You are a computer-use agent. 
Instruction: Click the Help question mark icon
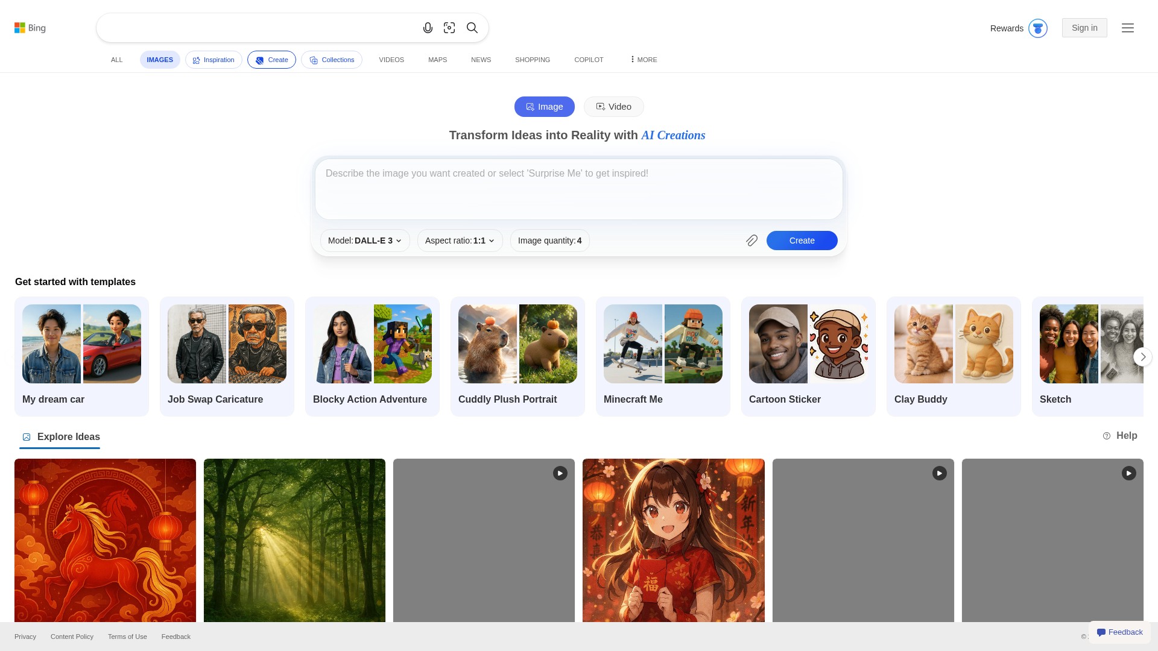click(1107, 436)
